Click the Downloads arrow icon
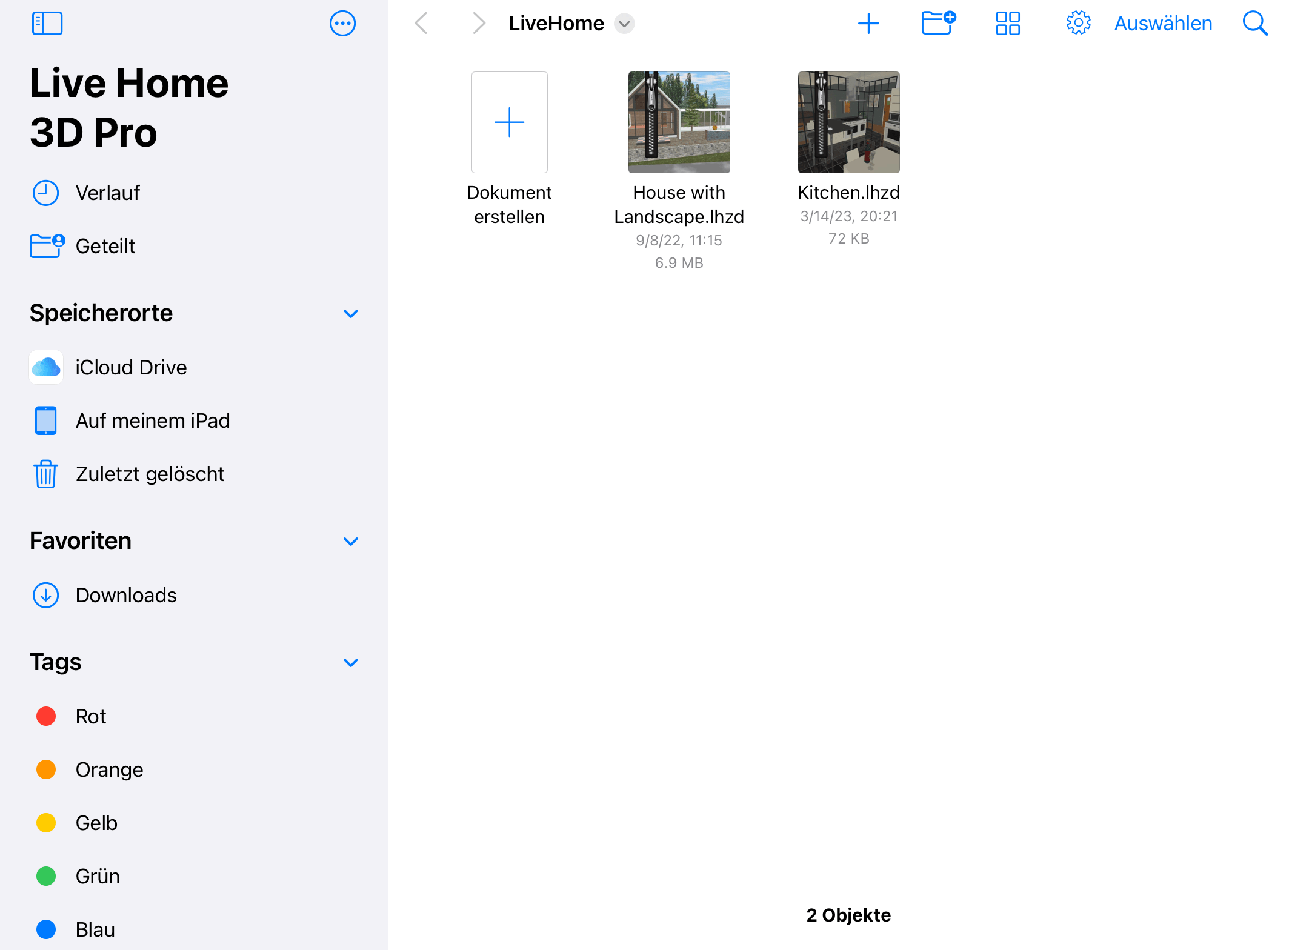1309x950 pixels. tap(45, 595)
